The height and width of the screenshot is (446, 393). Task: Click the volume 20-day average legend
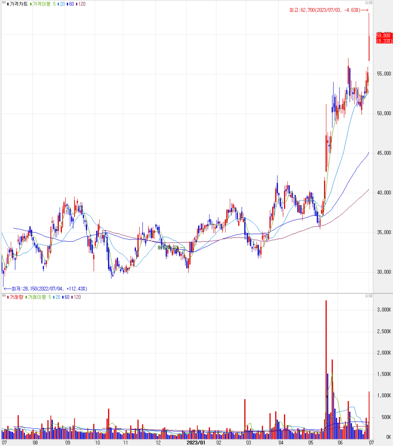pos(57,297)
